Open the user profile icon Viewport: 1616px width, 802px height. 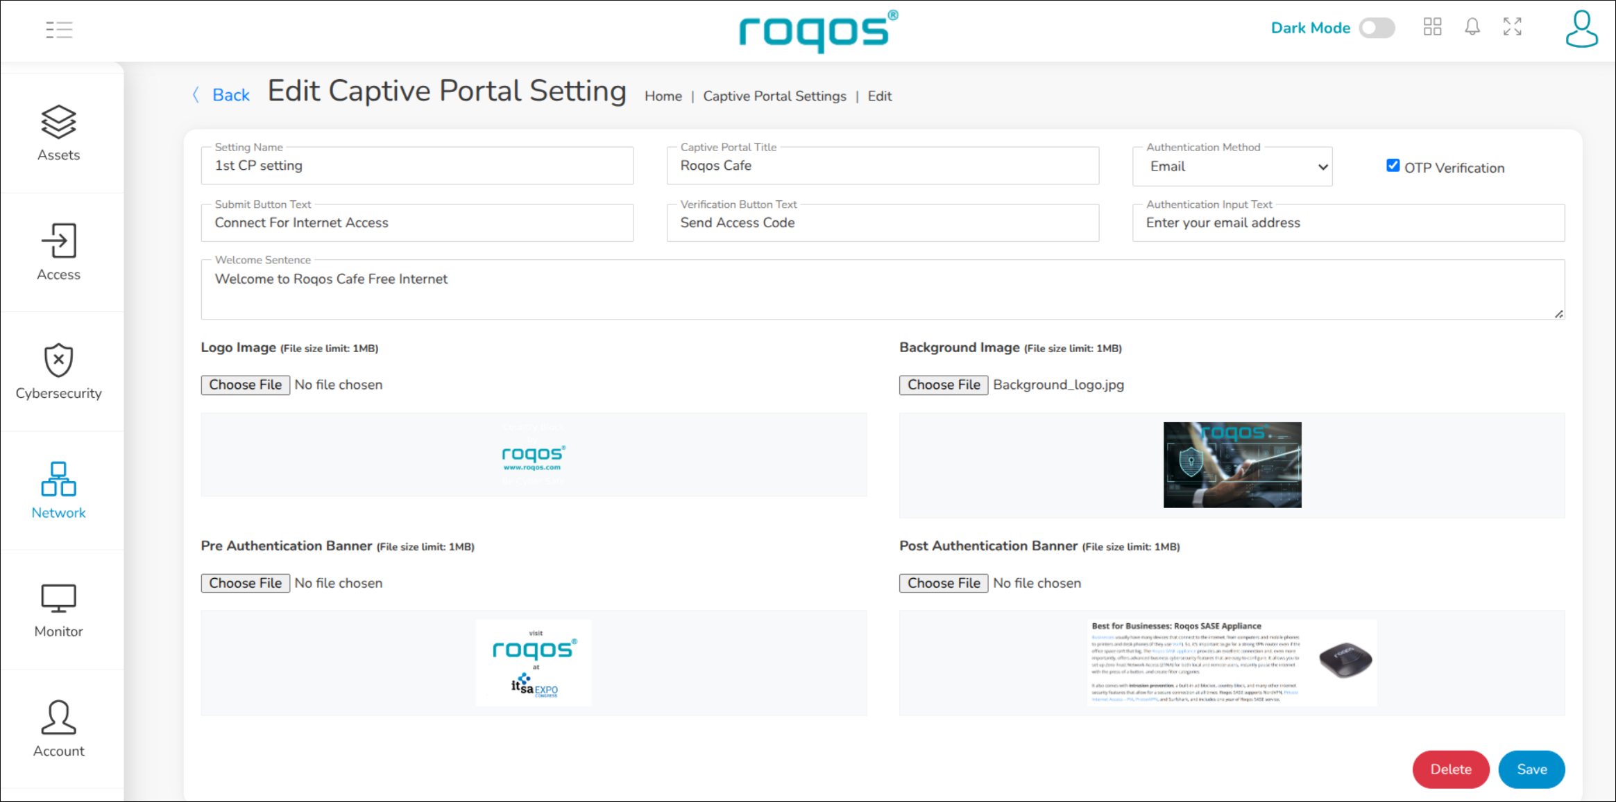pos(1581,29)
